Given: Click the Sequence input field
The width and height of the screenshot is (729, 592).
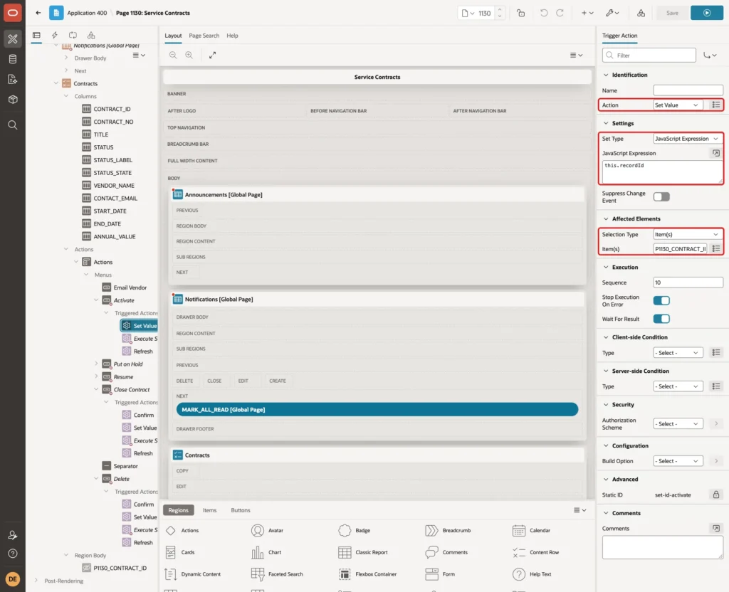Looking at the screenshot, I should [688, 282].
